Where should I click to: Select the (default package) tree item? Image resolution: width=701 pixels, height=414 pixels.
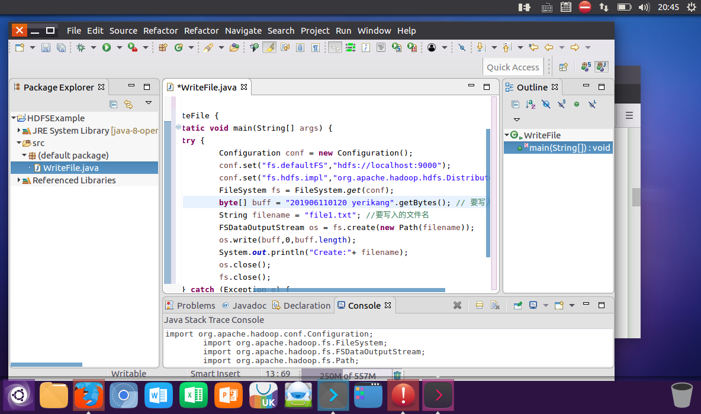(x=73, y=156)
